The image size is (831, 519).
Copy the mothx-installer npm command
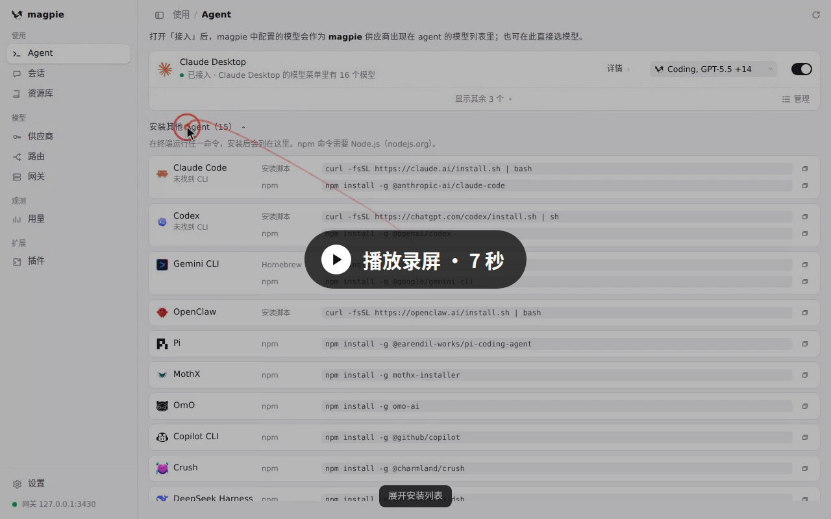[x=804, y=375]
